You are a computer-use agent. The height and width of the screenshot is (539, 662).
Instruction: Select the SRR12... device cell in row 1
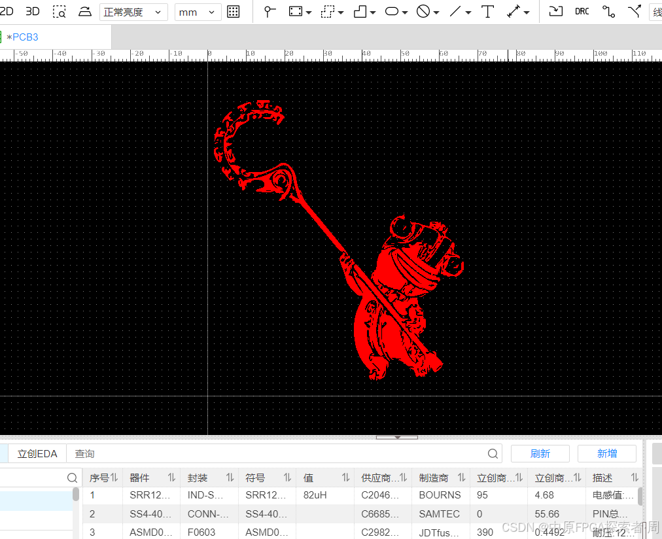tap(151, 495)
